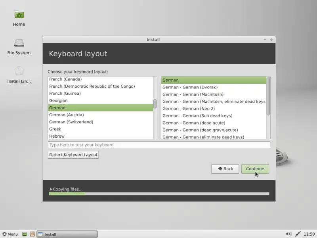317x238 pixels.
Task: Select Georgian layout
Action: pyautogui.click(x=101, y=101)
